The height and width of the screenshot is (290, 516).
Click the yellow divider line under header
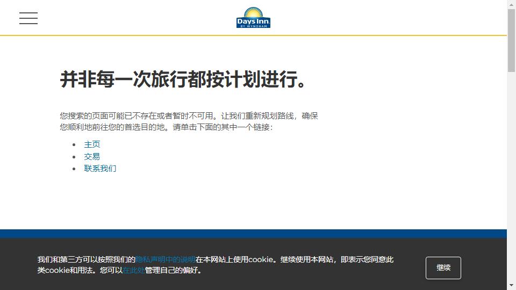[x=253, y=35]
